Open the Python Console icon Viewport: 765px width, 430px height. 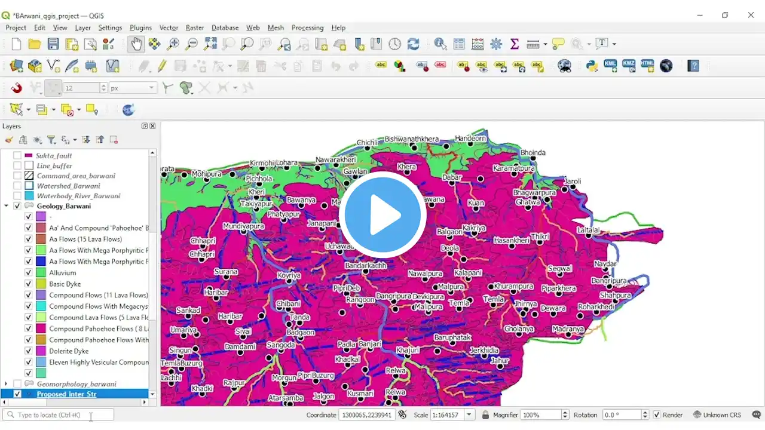click(x=592, y=66)
